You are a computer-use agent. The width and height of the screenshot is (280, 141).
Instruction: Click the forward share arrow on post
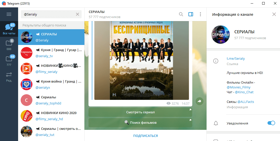point(199,101)
